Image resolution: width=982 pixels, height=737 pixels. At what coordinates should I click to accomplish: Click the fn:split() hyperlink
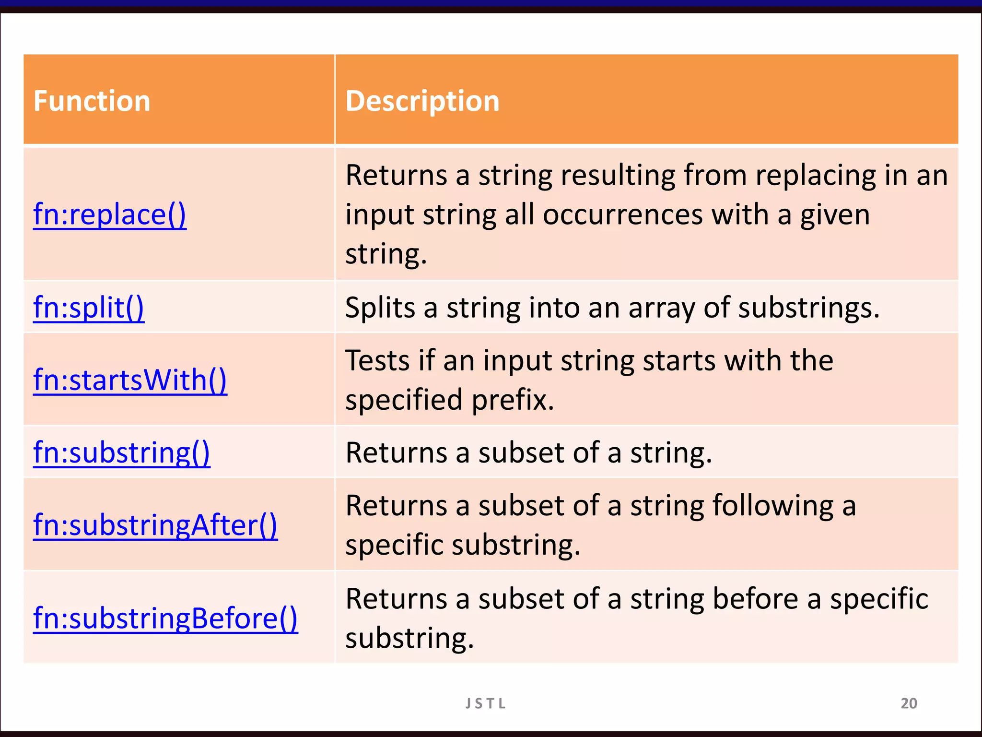89,307
